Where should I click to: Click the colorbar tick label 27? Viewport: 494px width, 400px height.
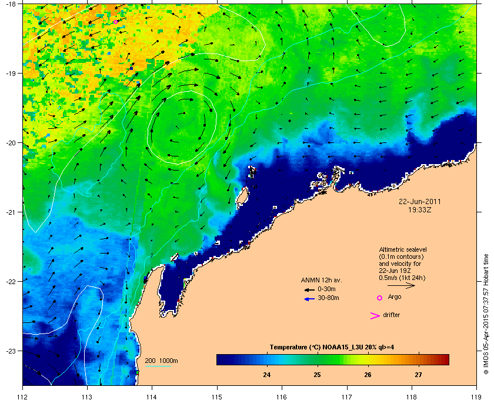pyautogui.click(x=418, y=375)
